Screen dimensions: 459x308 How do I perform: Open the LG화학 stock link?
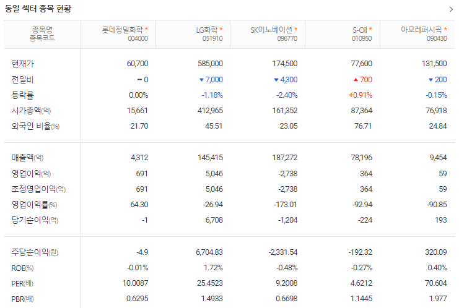pyautogui.click(x=207, y=30)
